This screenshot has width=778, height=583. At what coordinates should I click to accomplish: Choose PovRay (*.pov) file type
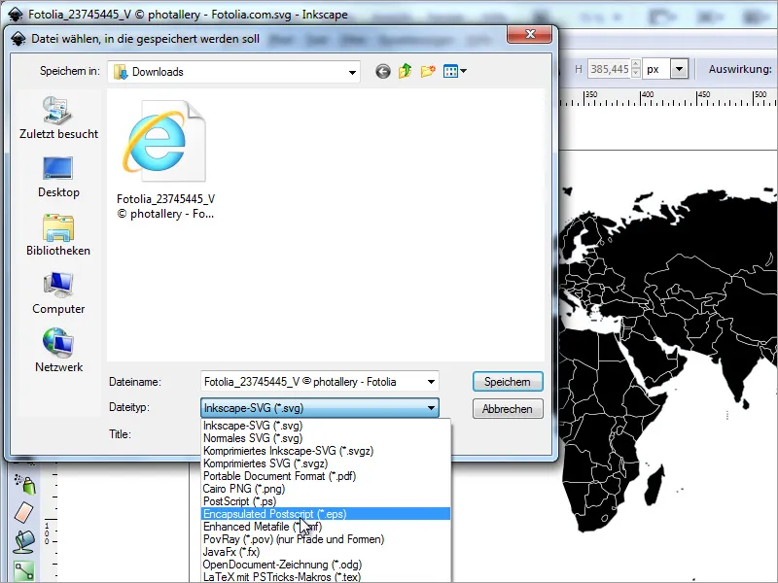point(326,539)
